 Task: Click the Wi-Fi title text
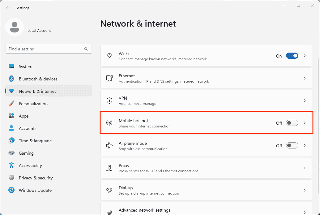click(x=124, y=54)
